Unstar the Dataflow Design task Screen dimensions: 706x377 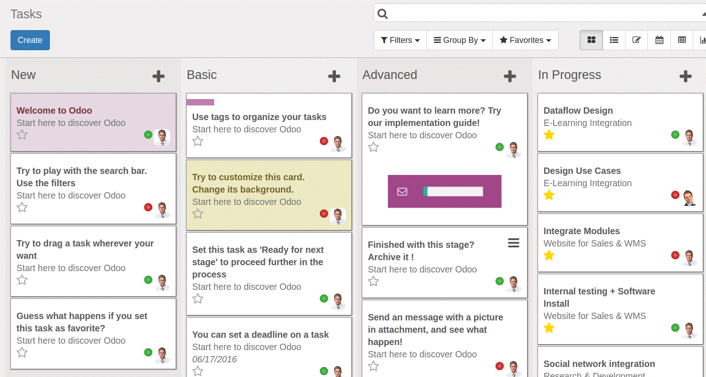click(x=549, y=135)
